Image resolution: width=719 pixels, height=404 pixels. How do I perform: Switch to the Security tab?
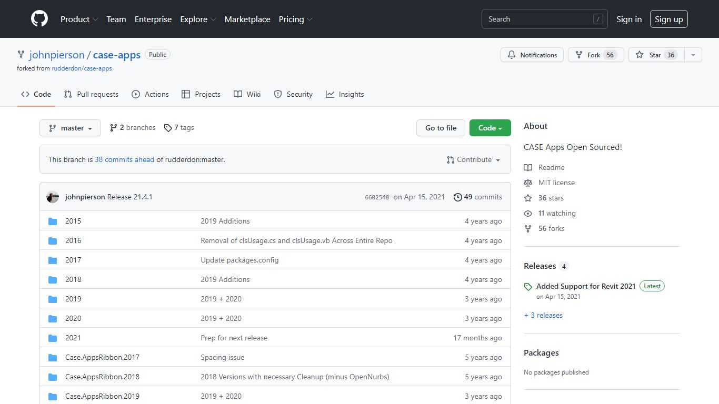click(x=293, y=94)
